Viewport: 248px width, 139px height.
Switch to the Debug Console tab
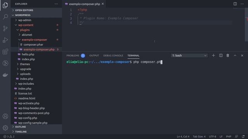pyautogui.click(x=113, y=56)
